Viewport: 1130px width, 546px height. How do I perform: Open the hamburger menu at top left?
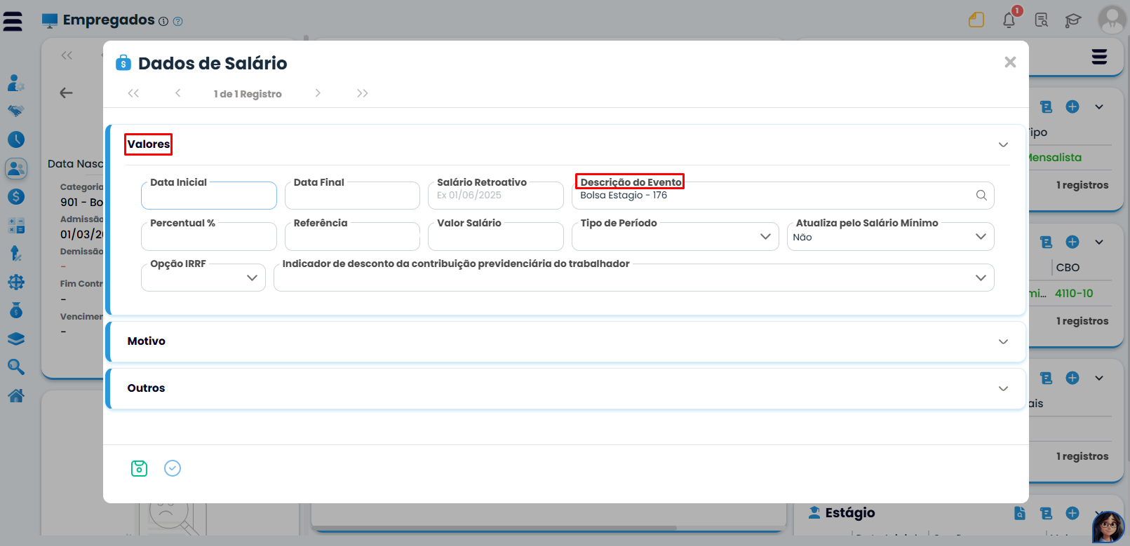pyautogui.click(x=13, y=21)
